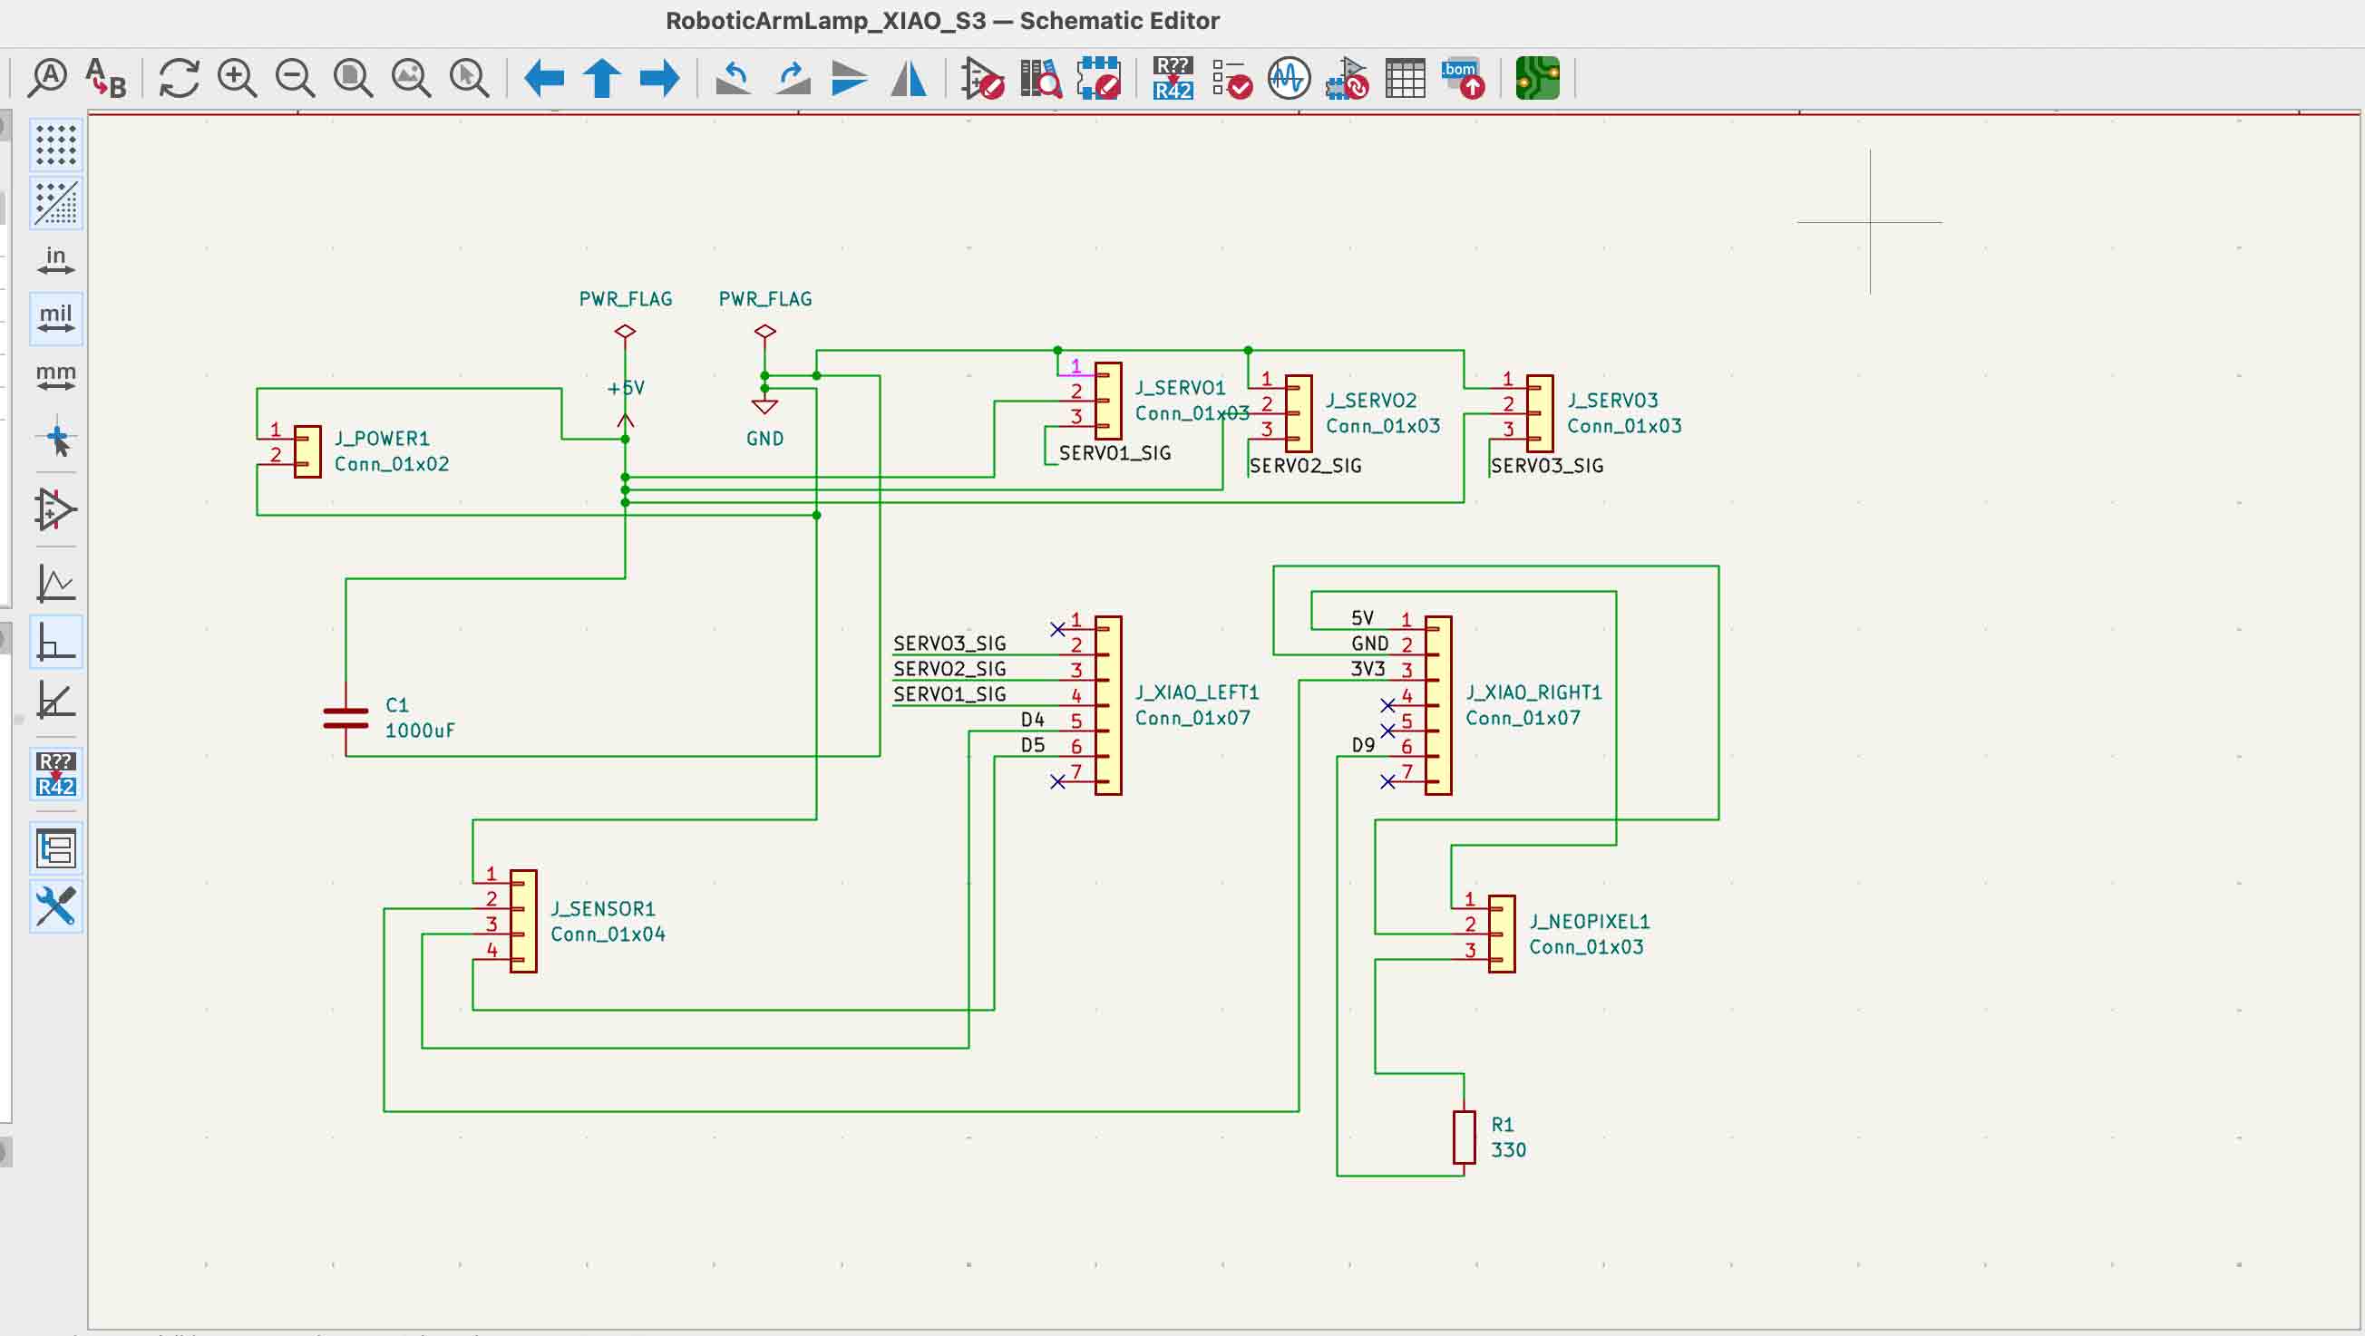This screenshot has width=2365, height=1336.
Task: Switch to 45-degree wire routing mode
Action: [55, 700]
